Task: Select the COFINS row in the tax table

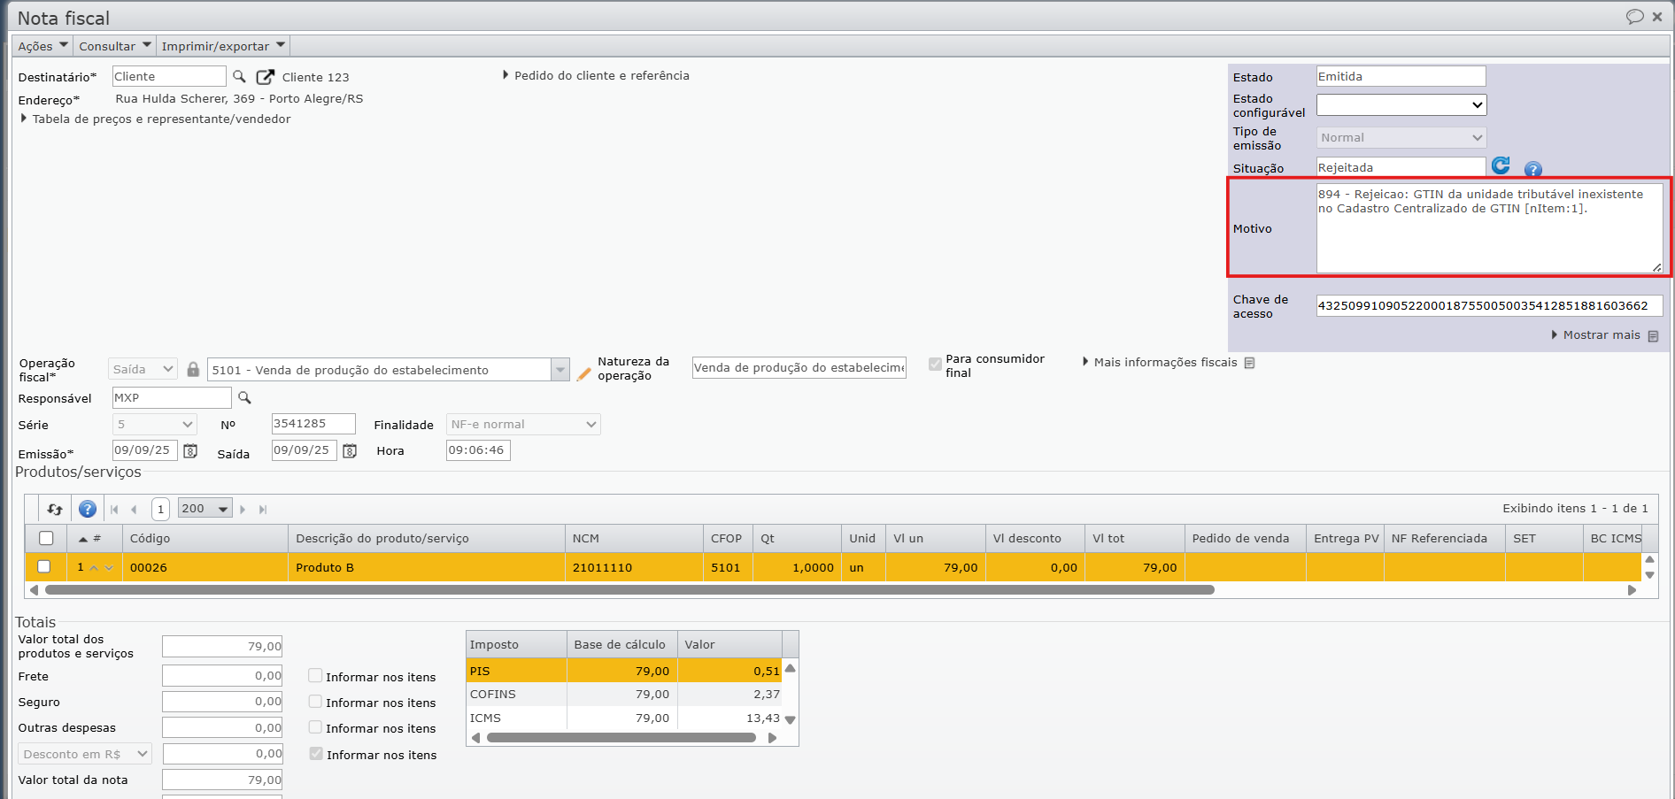Action: tap(624, 695)
